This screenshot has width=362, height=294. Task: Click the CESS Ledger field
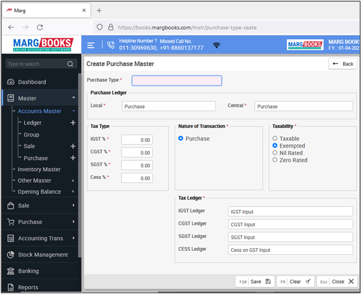291,250
